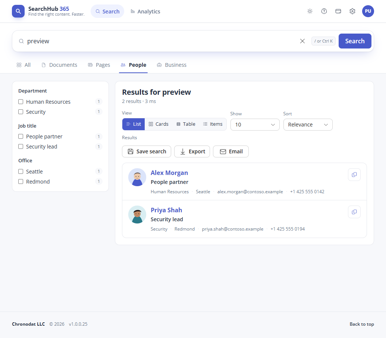This screenshot has width=386, height=338.
Task: Open the Sort by Relevance dropdown
Action: [308, 125]
